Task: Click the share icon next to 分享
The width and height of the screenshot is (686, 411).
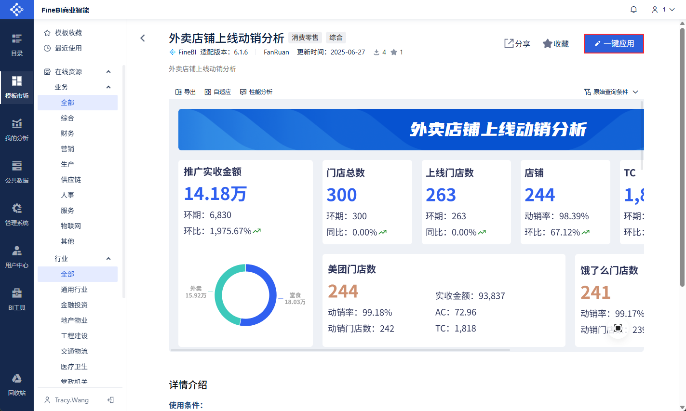Action: (509, 43)
